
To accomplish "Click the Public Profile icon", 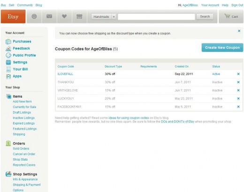I will click(8, 55).
